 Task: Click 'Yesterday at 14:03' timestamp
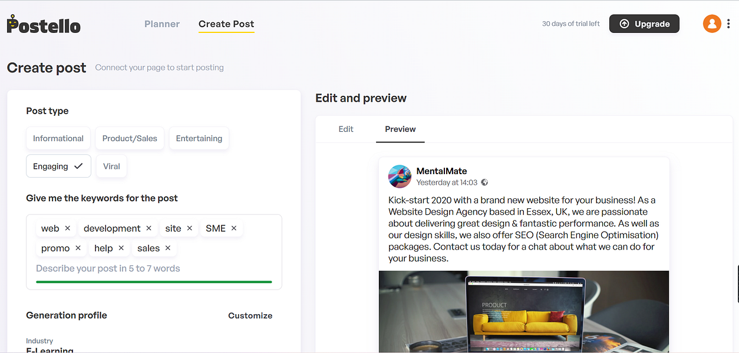coord(447,182)
